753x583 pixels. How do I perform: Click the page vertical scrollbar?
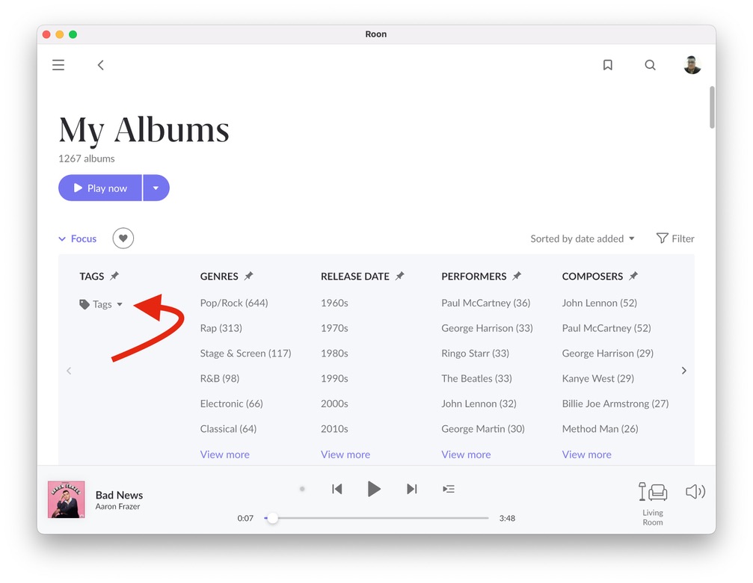(x=712, y=108)
